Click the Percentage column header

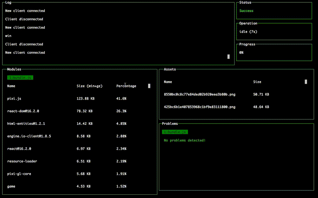[126, 86]
